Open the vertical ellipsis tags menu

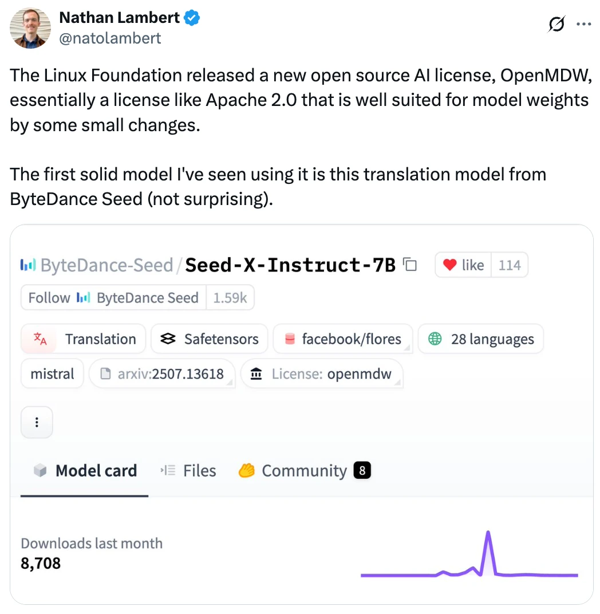(37, 422)
